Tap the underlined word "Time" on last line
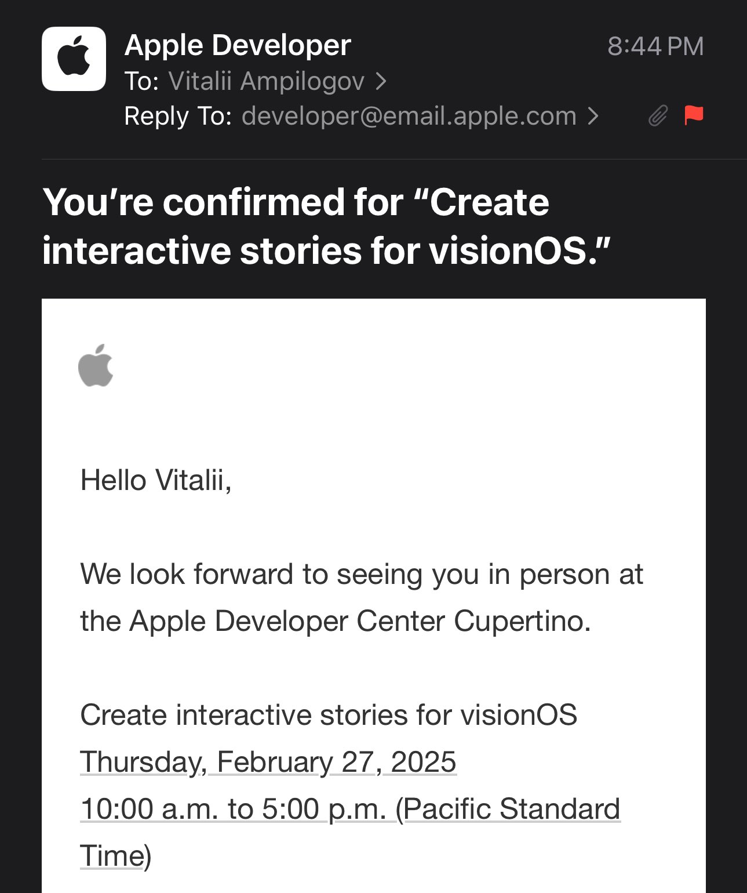 (x=112, y=855)
